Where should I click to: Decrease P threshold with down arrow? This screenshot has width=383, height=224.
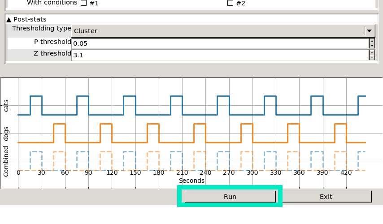tap(372, 46)
